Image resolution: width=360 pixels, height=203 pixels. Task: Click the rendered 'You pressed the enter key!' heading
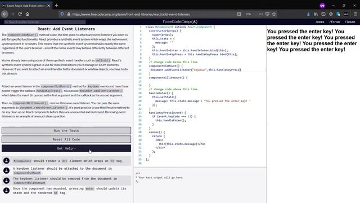pyautogui.click(x=312, y=40)
